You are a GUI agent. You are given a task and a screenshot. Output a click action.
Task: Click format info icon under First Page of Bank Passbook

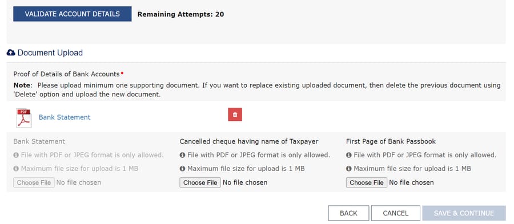pos(349,155)
